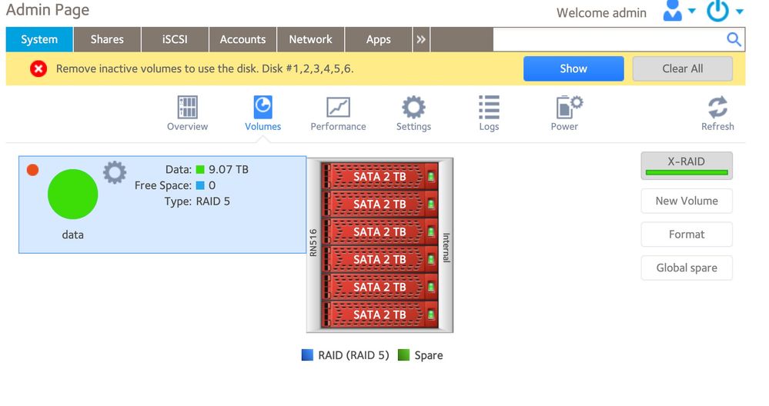Open the power options dropdown arrow

click(740, 12)
